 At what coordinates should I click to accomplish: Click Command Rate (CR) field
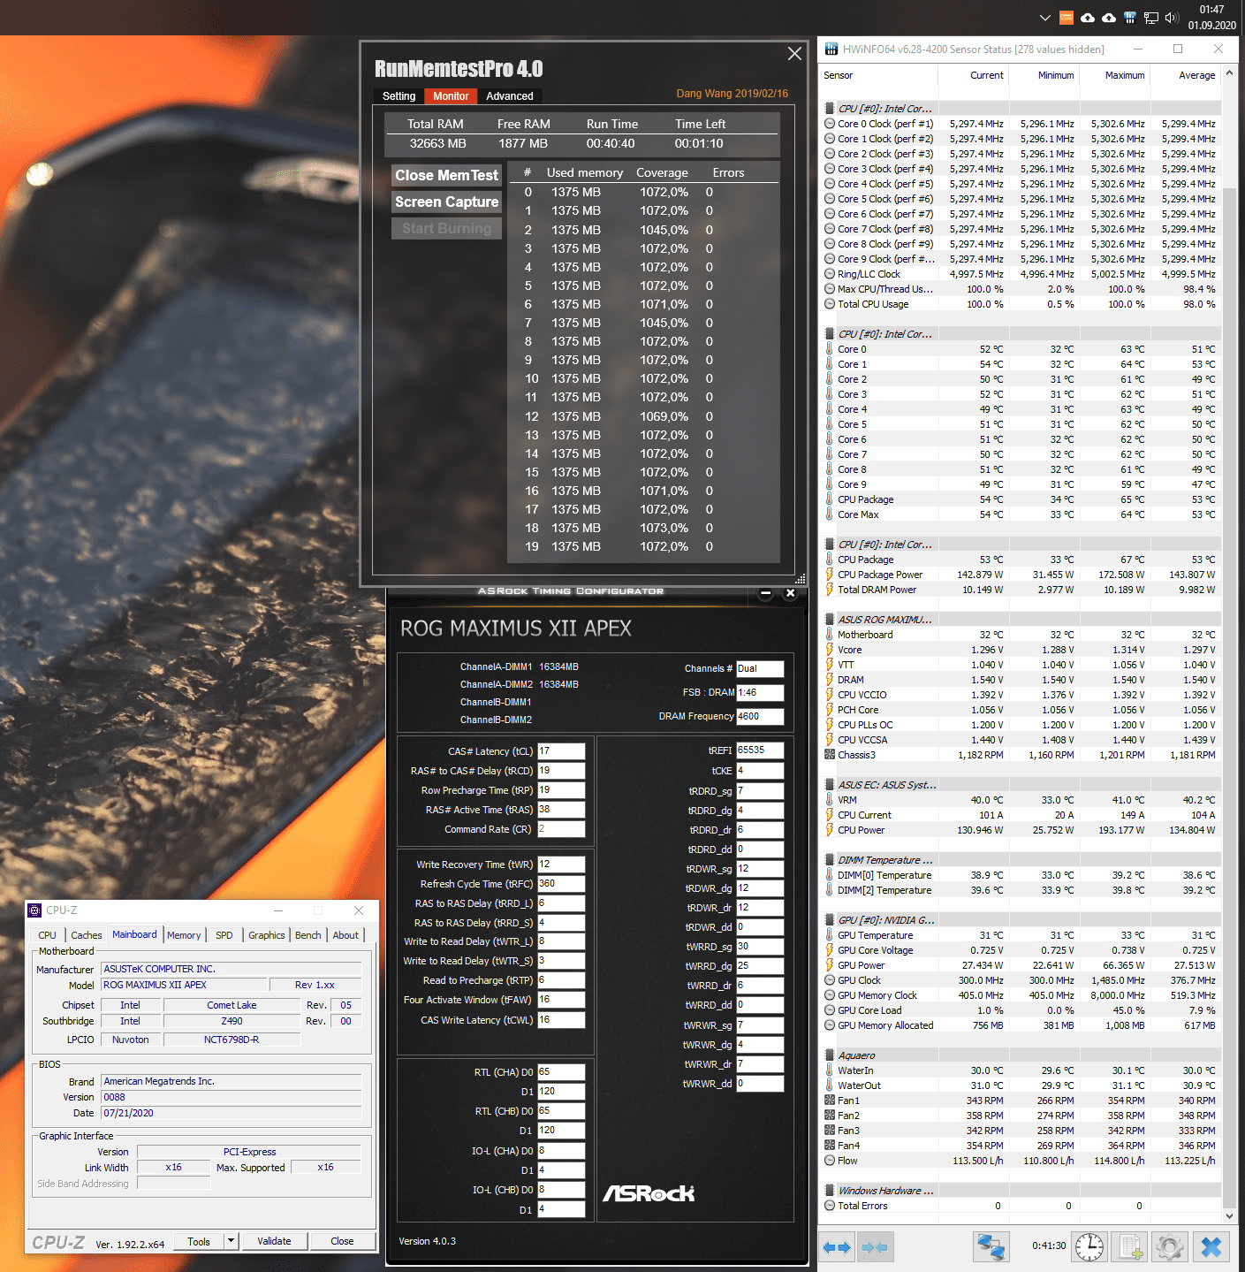pos(561,829)
